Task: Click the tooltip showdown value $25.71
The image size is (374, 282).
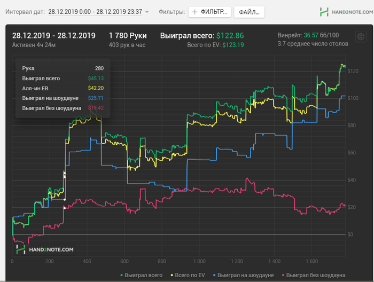Action: (96, 98)
